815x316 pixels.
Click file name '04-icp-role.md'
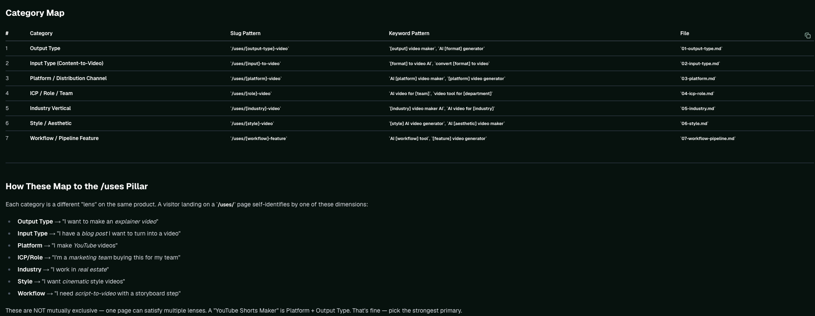[698, 94]
